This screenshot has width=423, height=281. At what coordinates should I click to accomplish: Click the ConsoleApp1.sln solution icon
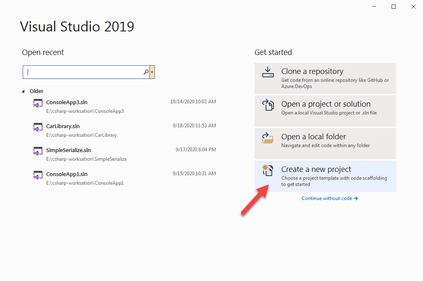(x=38, y=176)
